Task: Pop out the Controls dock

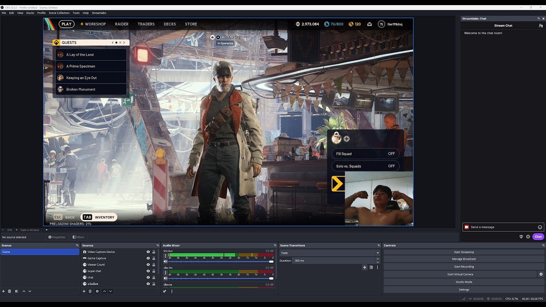Action: point(543,245)
